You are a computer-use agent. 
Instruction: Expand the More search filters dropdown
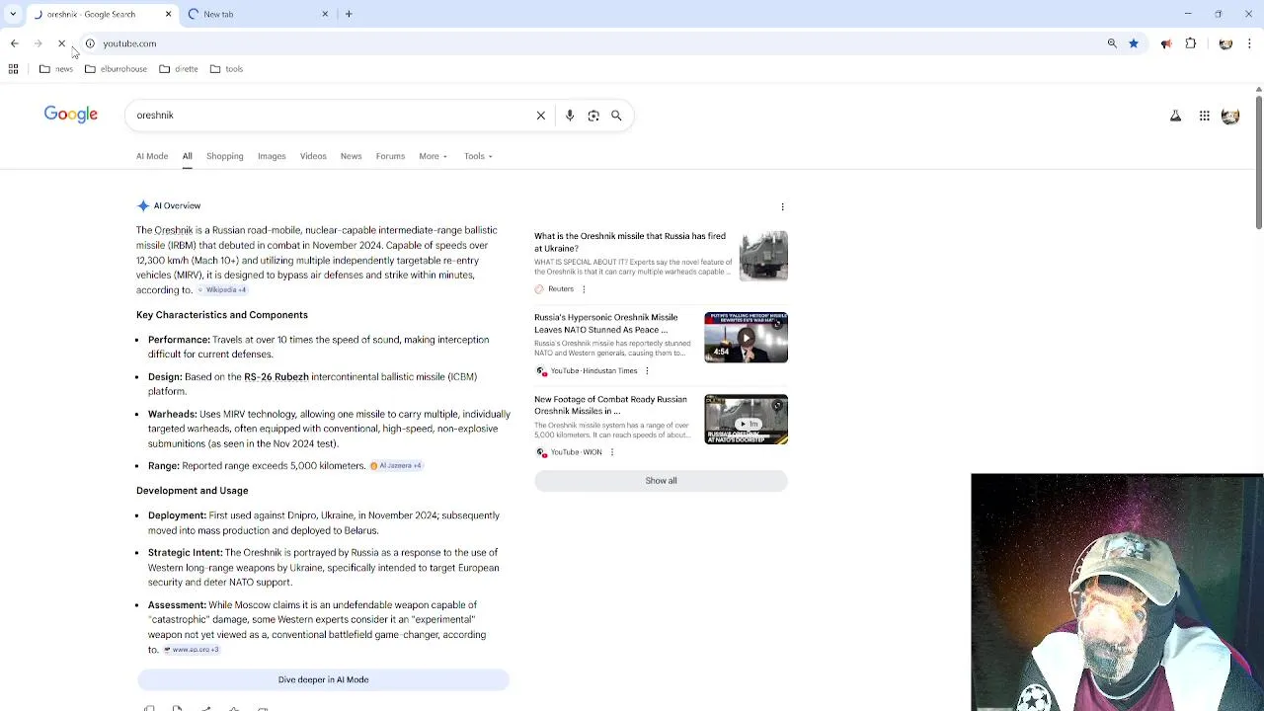(x=433, y=156)
